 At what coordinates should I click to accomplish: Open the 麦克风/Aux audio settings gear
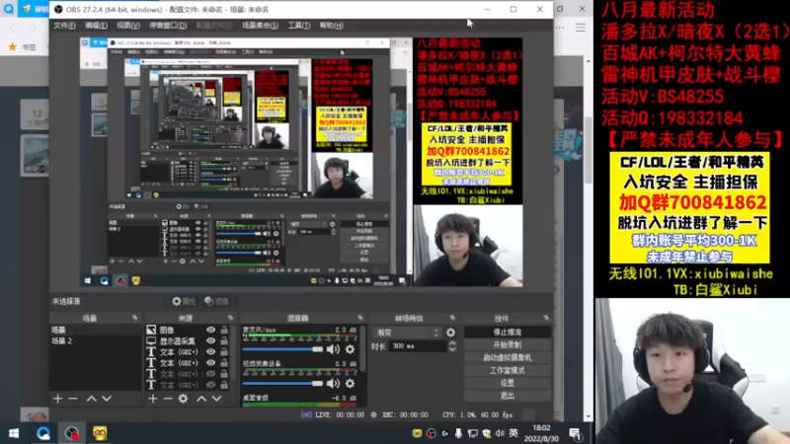pos(350,349)
